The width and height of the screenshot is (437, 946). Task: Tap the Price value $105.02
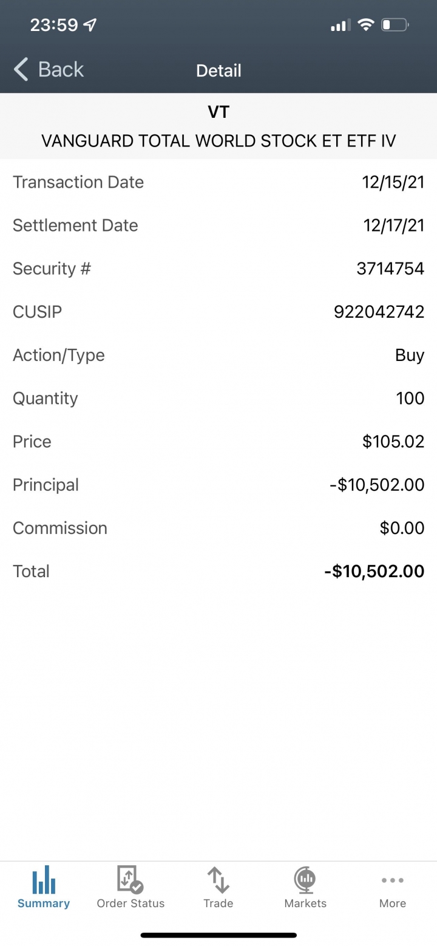[x=393, y=442]
